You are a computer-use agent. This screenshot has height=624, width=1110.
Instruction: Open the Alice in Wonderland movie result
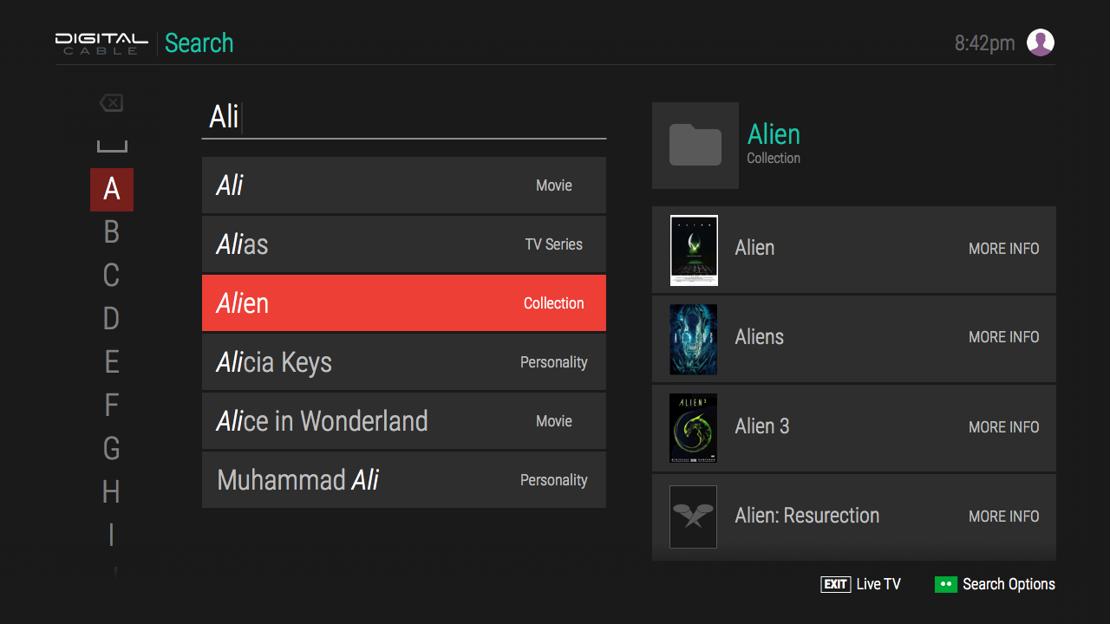[404, 421]
